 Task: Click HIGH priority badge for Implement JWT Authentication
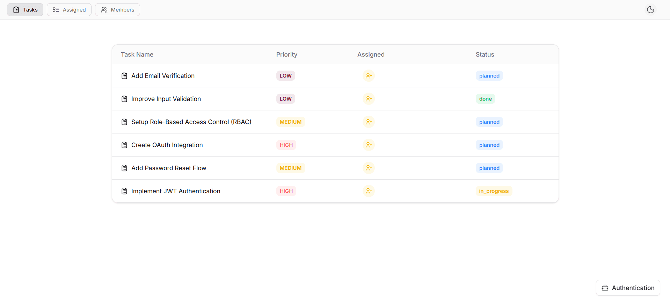(x=286, y=191)
